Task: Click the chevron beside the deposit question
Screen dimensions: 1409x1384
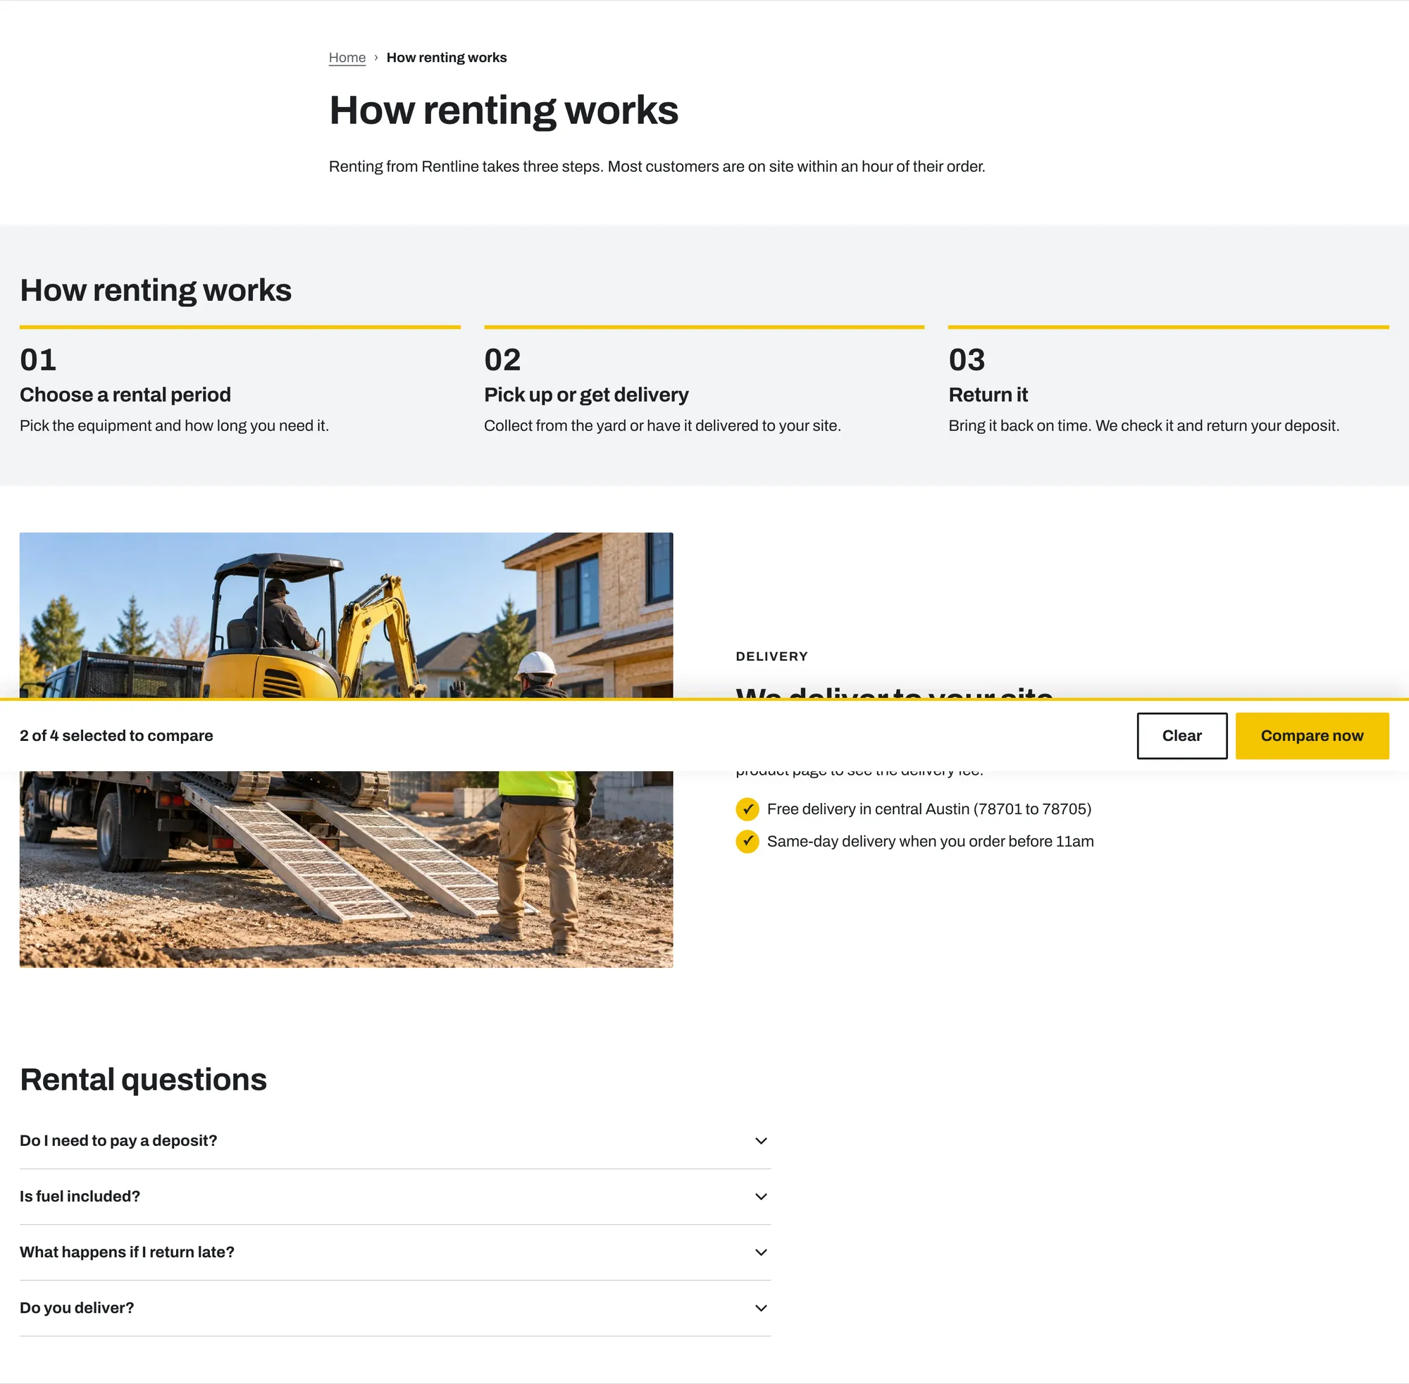Action: (760, 1141)
